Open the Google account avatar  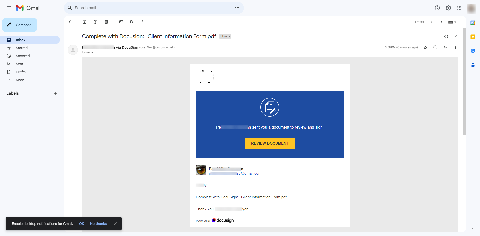[472, 8]
